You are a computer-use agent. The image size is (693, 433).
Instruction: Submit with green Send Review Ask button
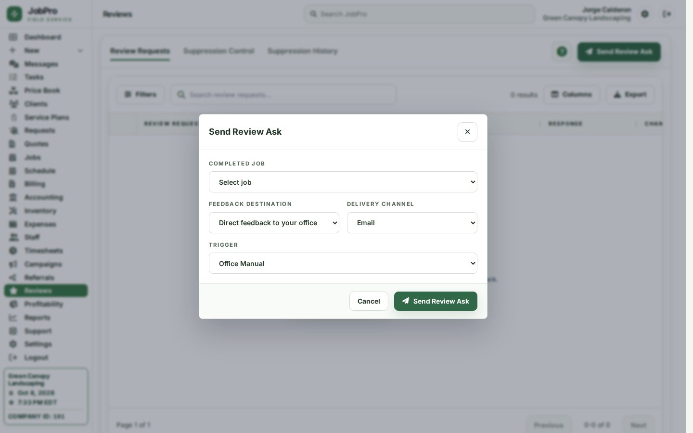click(436, 301)
